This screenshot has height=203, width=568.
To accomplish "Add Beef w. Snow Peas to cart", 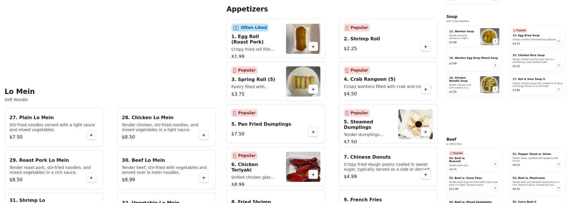I will coord(495,188).
